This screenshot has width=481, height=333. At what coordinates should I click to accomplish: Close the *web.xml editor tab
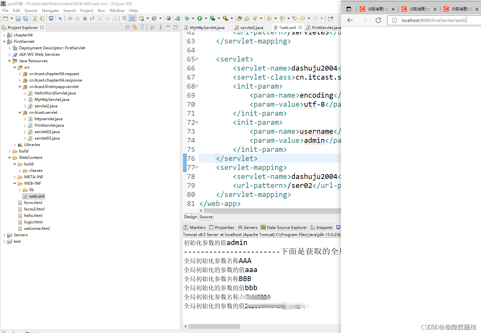pyautogui.click(x=300, y=27)
